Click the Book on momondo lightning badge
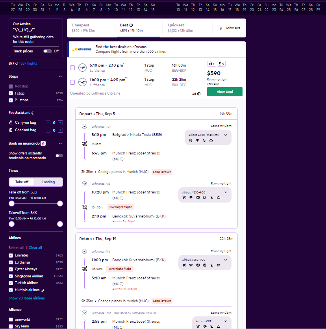The image size is (326, 329). pos(43,143)
